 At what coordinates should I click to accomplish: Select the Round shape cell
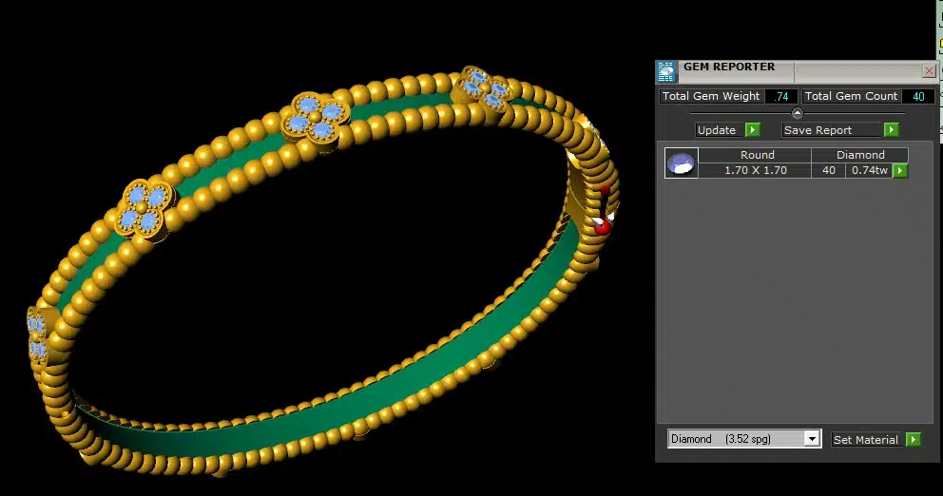[757, 155]
